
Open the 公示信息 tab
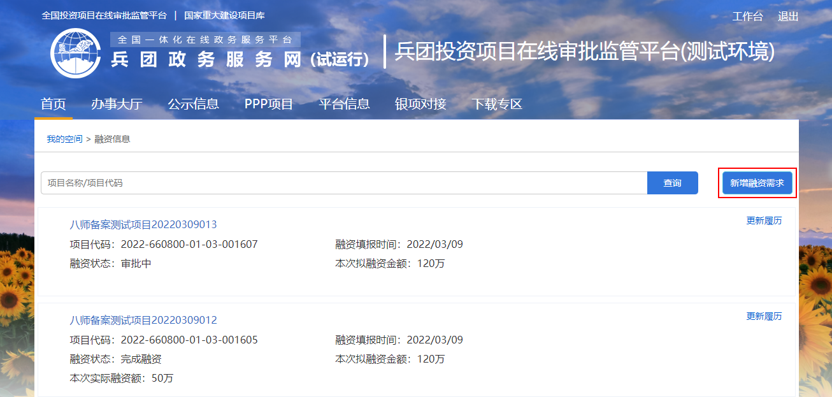click(x=193, y=105)
